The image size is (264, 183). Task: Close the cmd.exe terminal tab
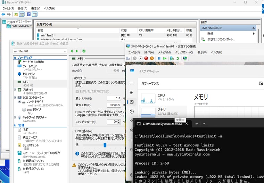point(187,124)
